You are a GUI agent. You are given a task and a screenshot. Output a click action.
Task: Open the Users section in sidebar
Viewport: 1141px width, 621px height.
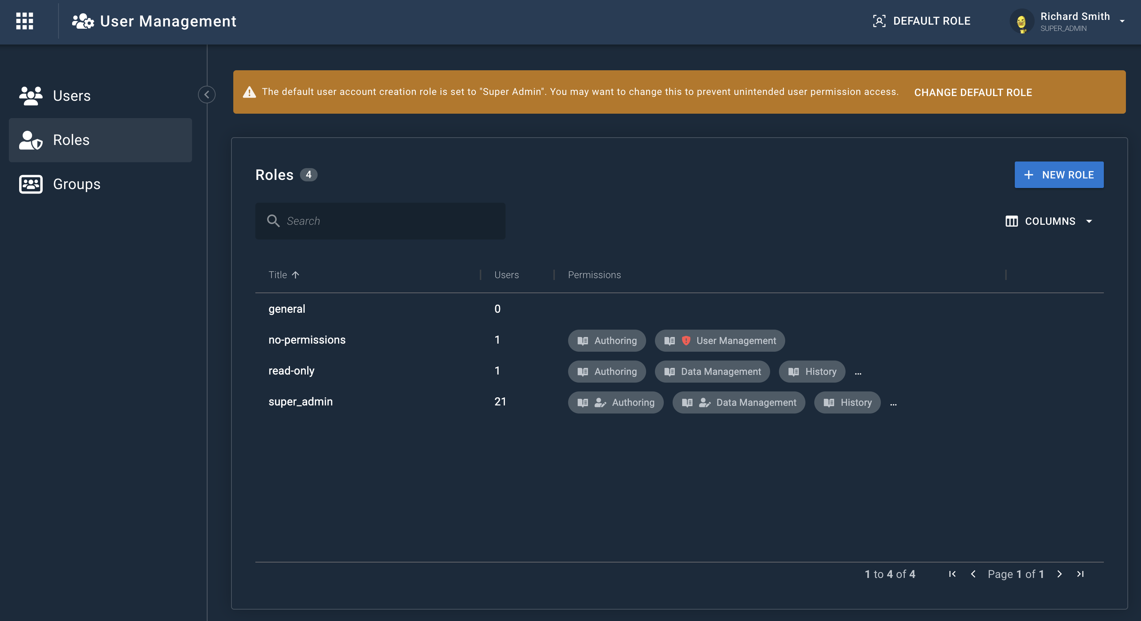[71, 96]
